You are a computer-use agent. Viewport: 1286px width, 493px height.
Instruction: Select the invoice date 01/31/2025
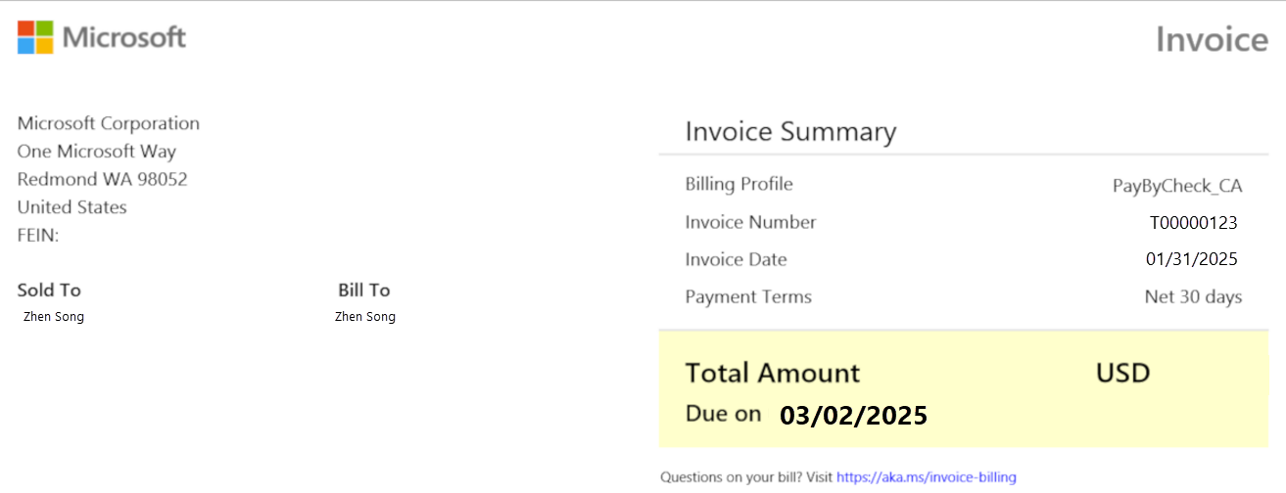coord(1191,259)
